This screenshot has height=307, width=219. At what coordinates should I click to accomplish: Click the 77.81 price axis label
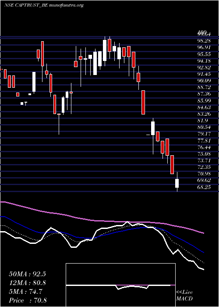tap(204, 141)
